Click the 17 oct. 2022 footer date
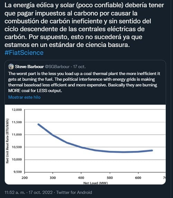The height and width of the screenshot is (198, 173). coord(40,192)
